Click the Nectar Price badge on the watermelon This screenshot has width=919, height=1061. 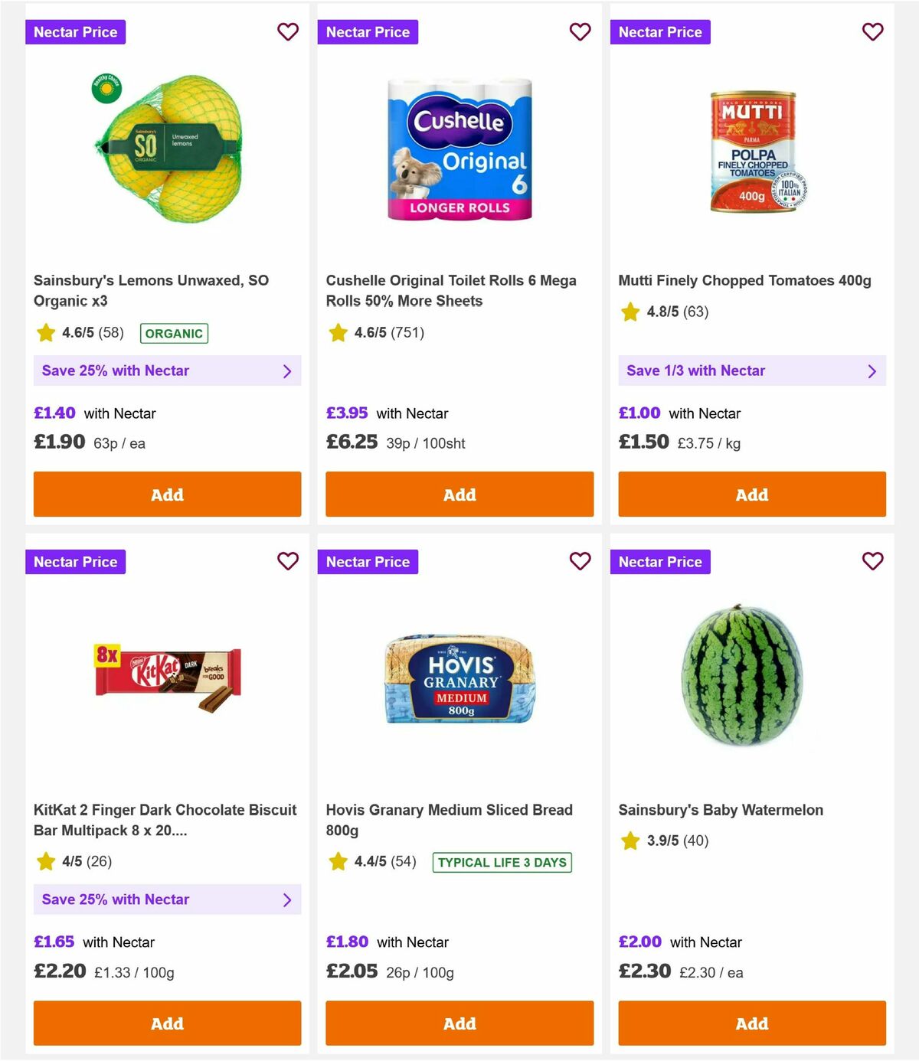click(661, 561)
